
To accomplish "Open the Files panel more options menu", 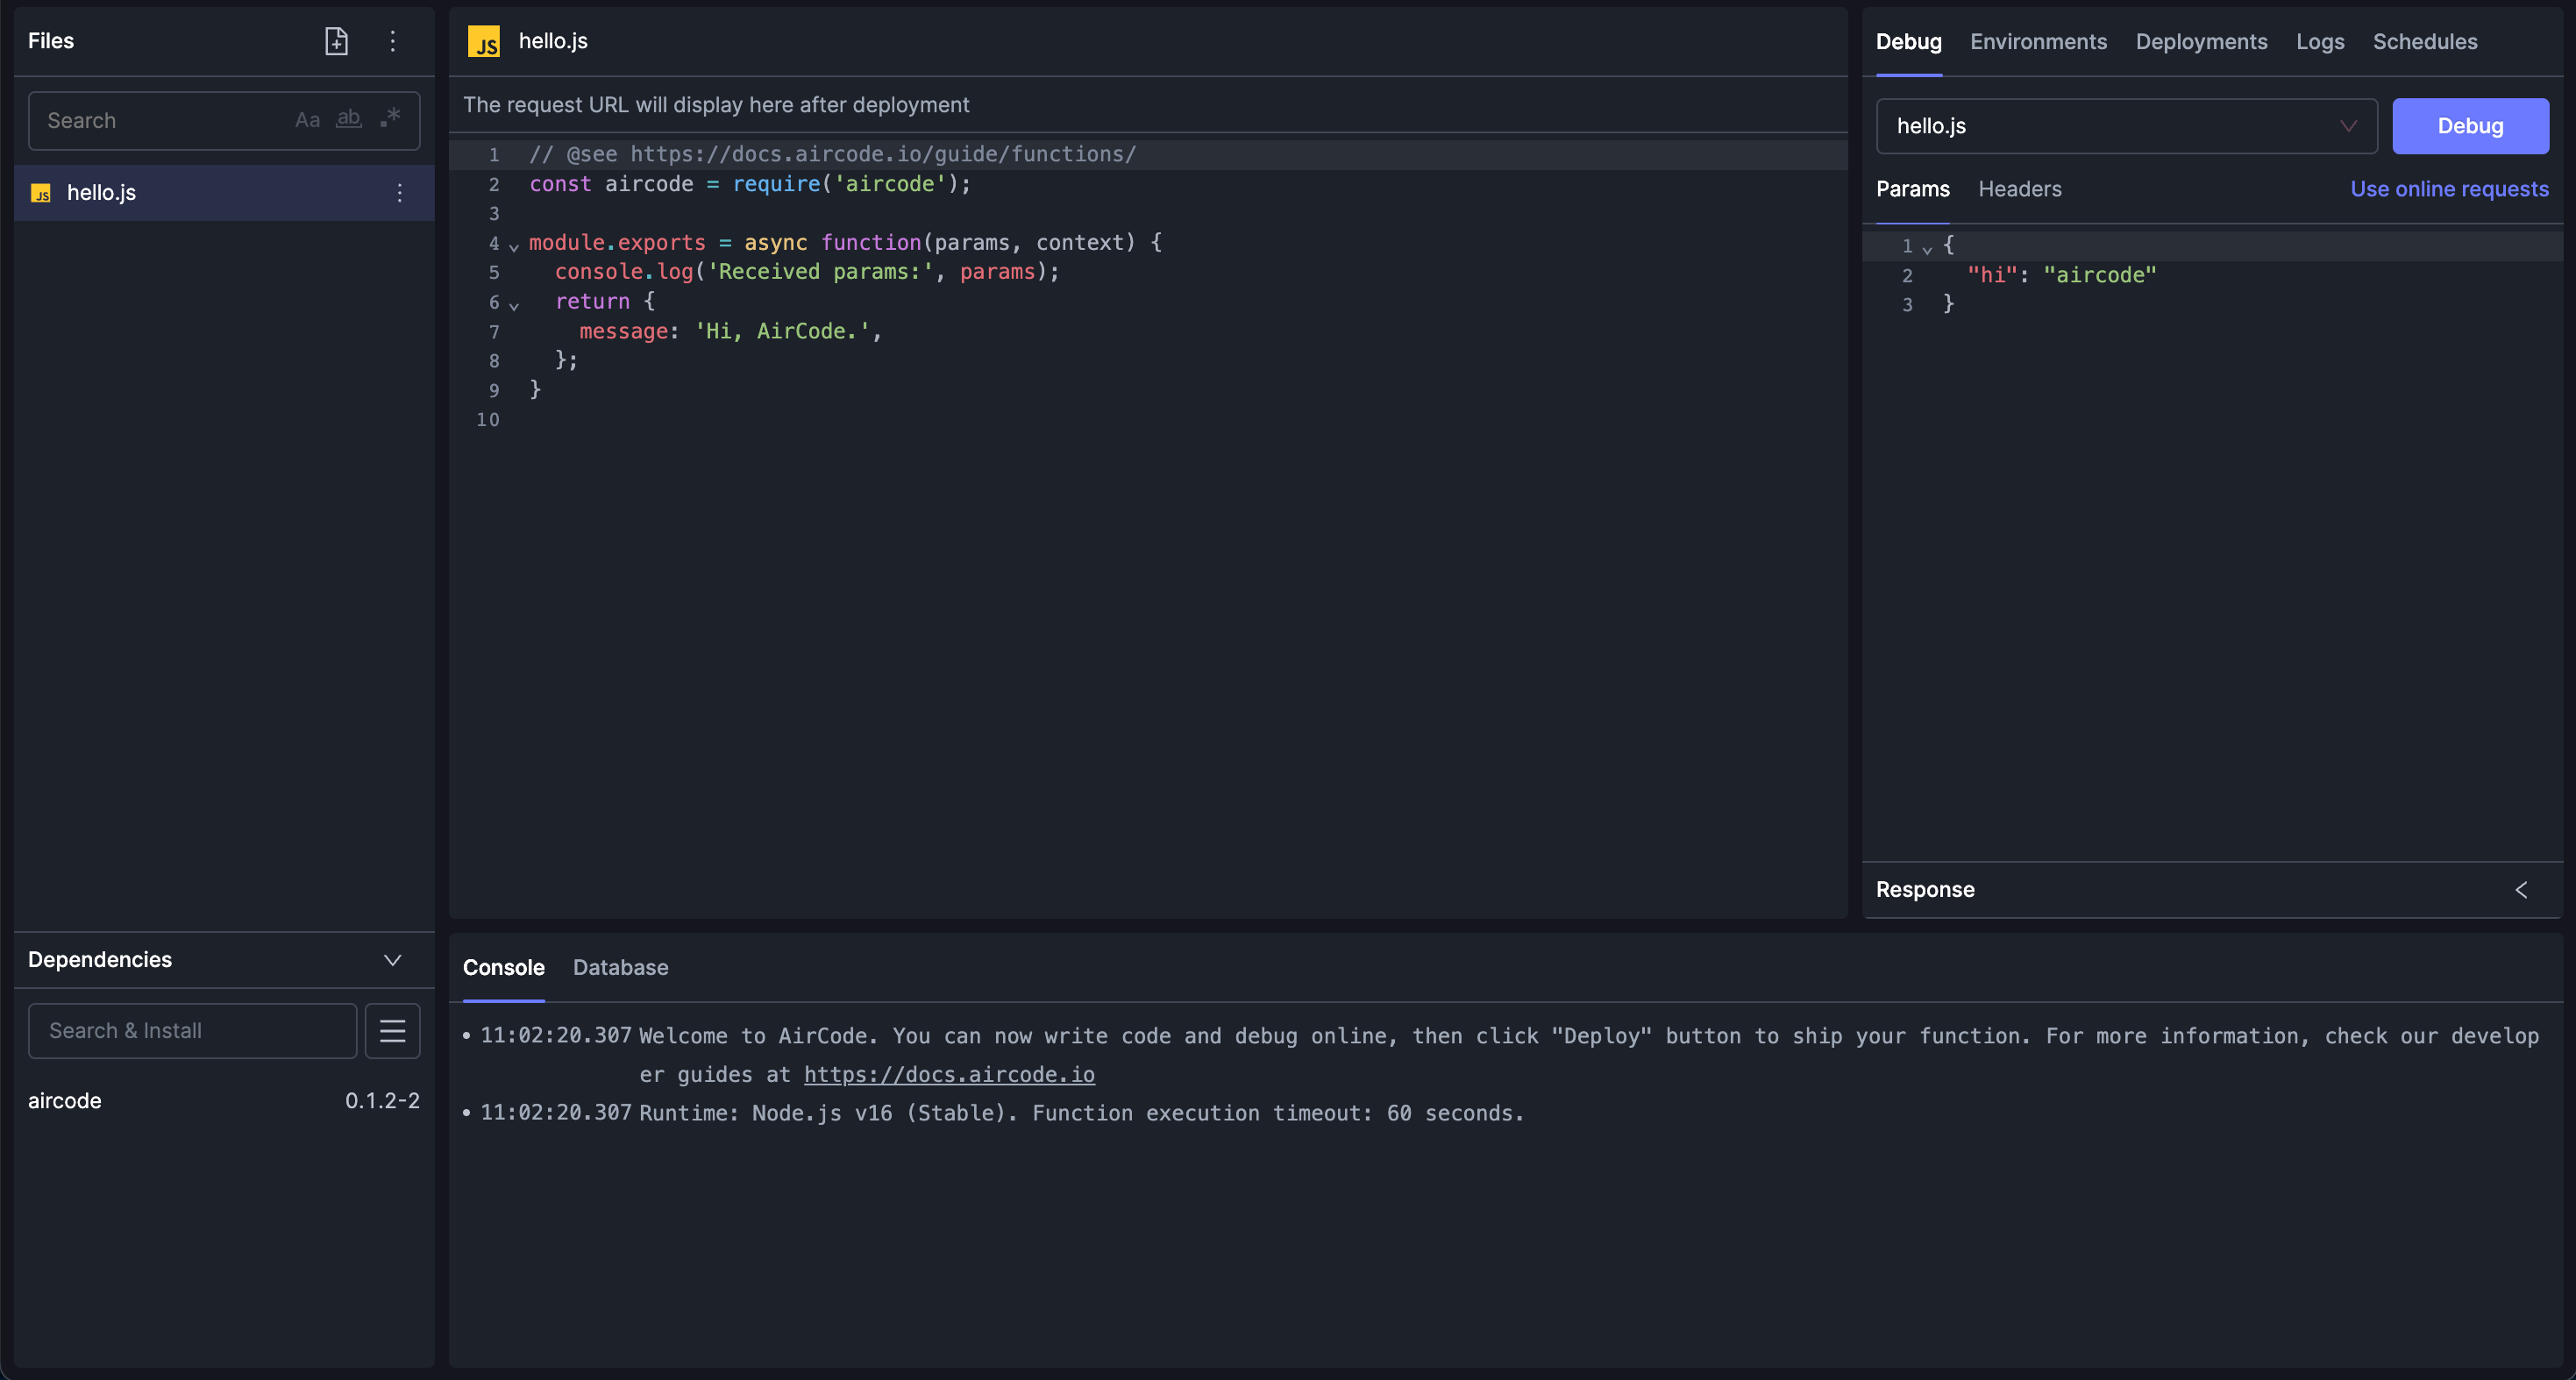I will coord(393,41).
